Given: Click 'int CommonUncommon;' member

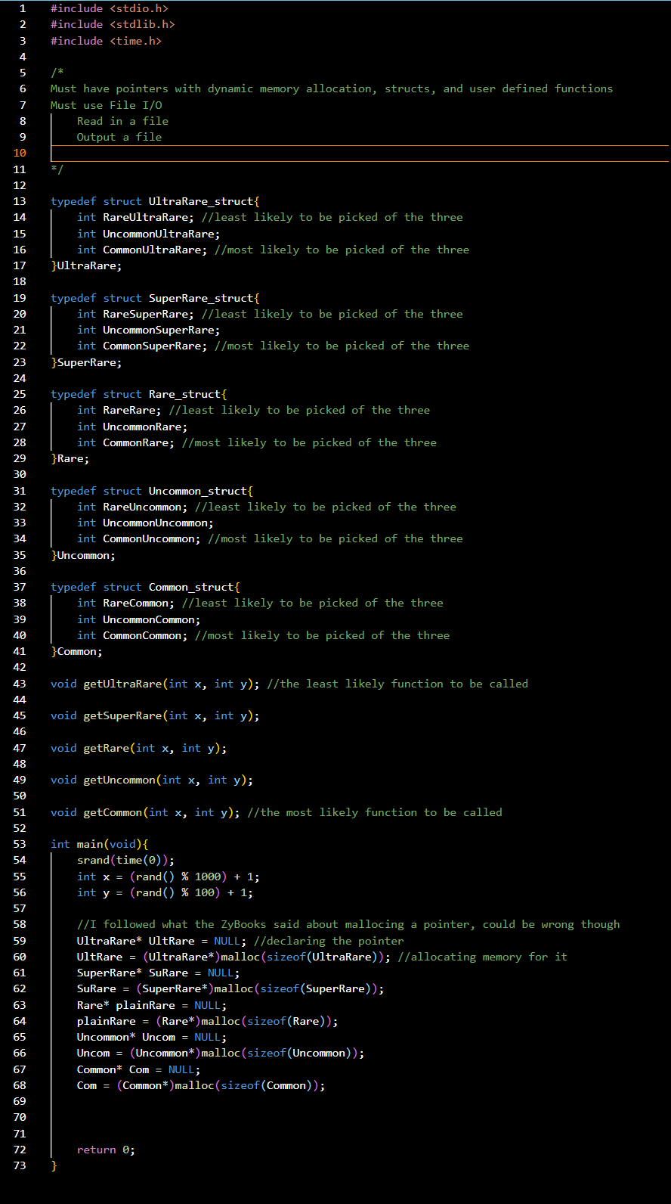Looking at the screenshot, I should click(139, 538).
